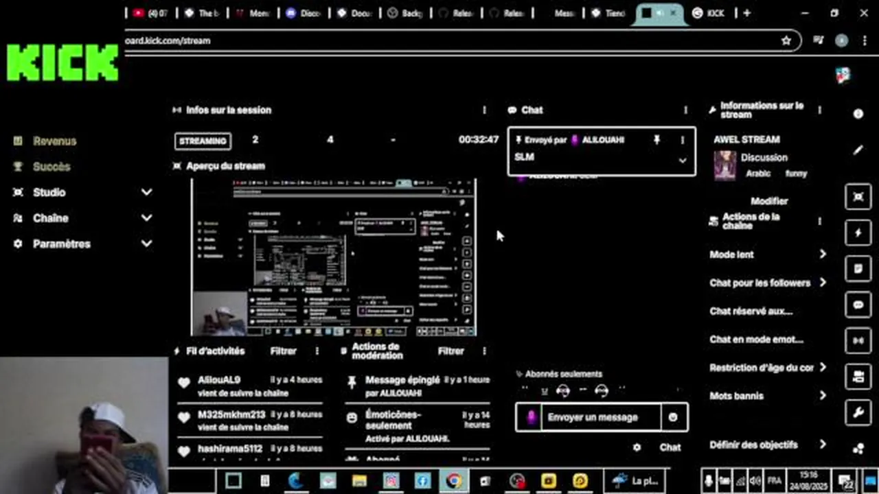Click the lightning bolt quick action icon
879x494 pixels.
coord(858,233)
